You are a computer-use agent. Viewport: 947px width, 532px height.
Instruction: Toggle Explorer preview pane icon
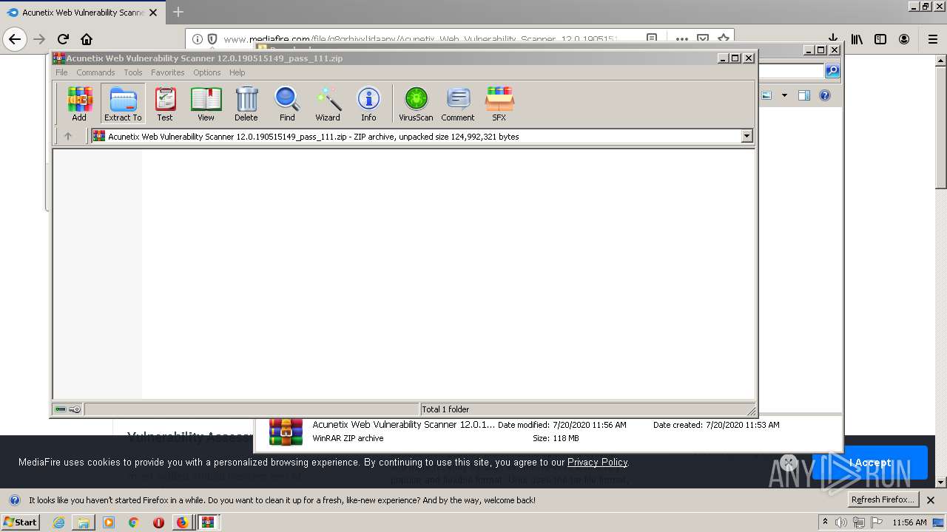tap(804, 95)
